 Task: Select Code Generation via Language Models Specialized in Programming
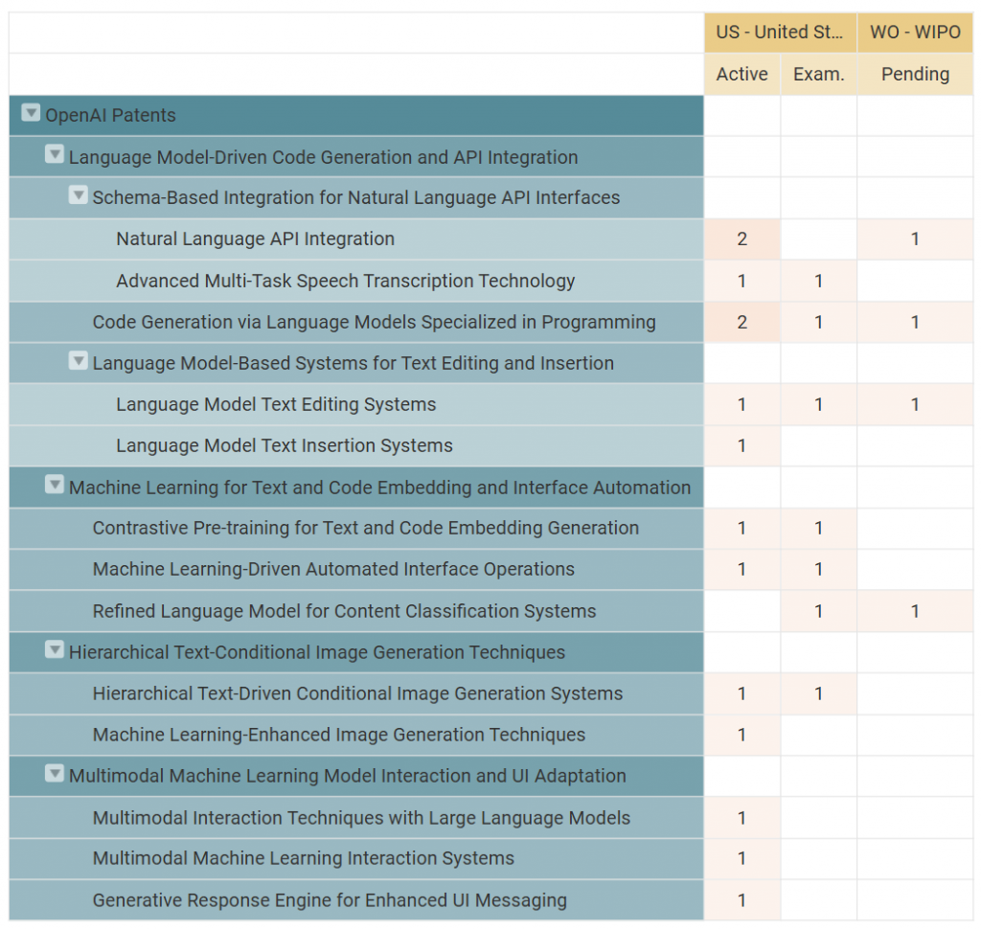(356, 322)
